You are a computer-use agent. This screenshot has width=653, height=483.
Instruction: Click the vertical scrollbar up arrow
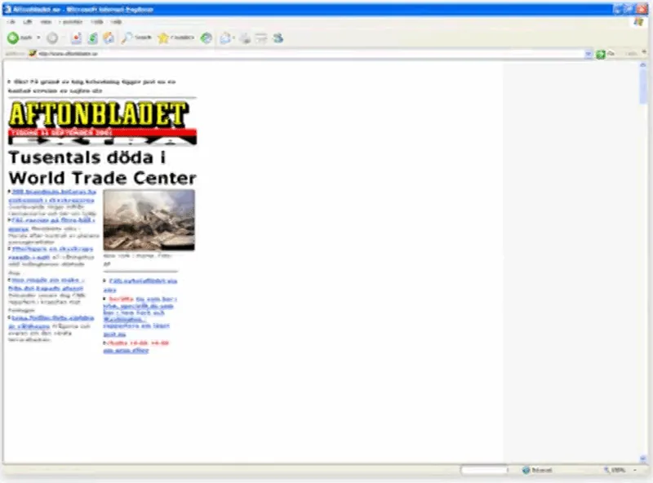click(643, 65)
